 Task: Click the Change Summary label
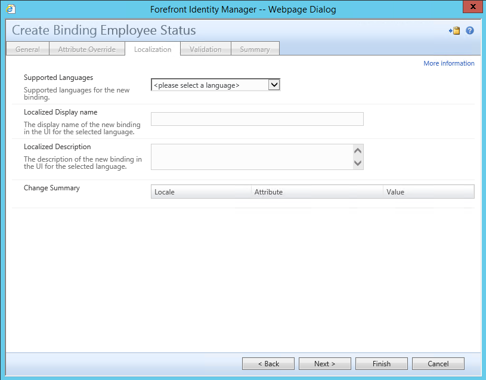(x=52, y=188)
